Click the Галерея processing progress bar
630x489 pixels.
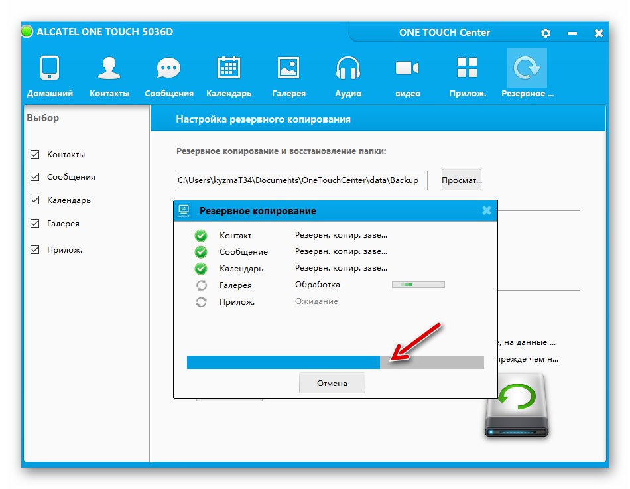[418, 285]
